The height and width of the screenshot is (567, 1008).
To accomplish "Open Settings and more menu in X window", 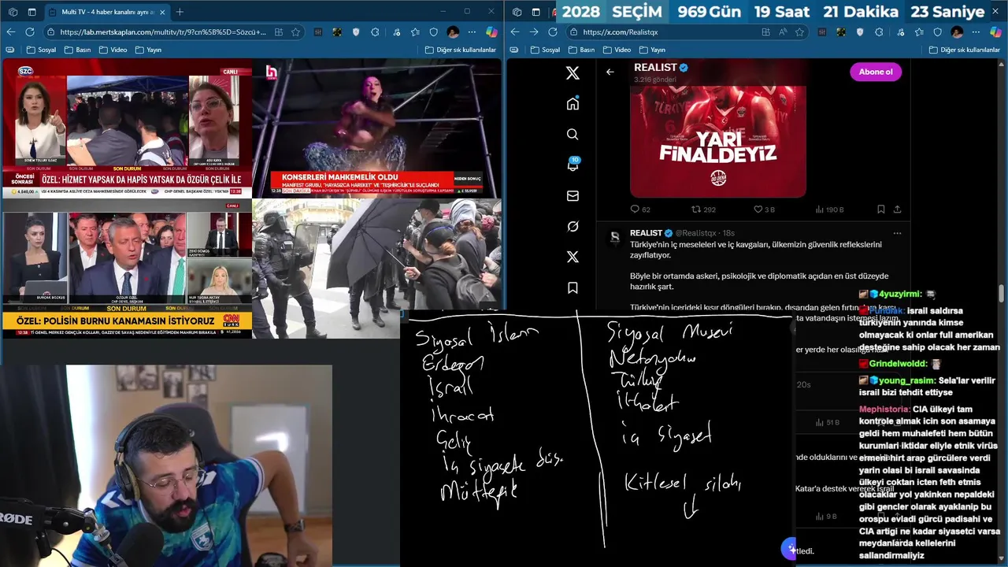I will (976, 32).
